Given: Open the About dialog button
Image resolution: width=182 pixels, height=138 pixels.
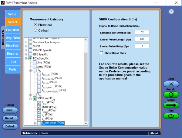Looking at the screenshot, I should click(x=154, y=133).
